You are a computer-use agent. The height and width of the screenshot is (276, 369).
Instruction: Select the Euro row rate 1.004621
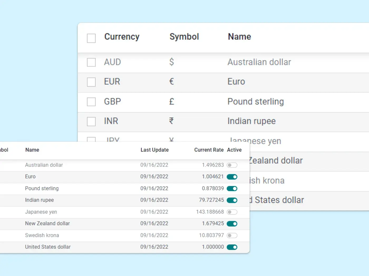213,177
